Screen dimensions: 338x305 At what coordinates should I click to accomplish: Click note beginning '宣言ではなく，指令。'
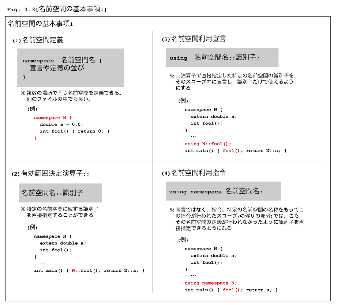(x=240, y=209)
